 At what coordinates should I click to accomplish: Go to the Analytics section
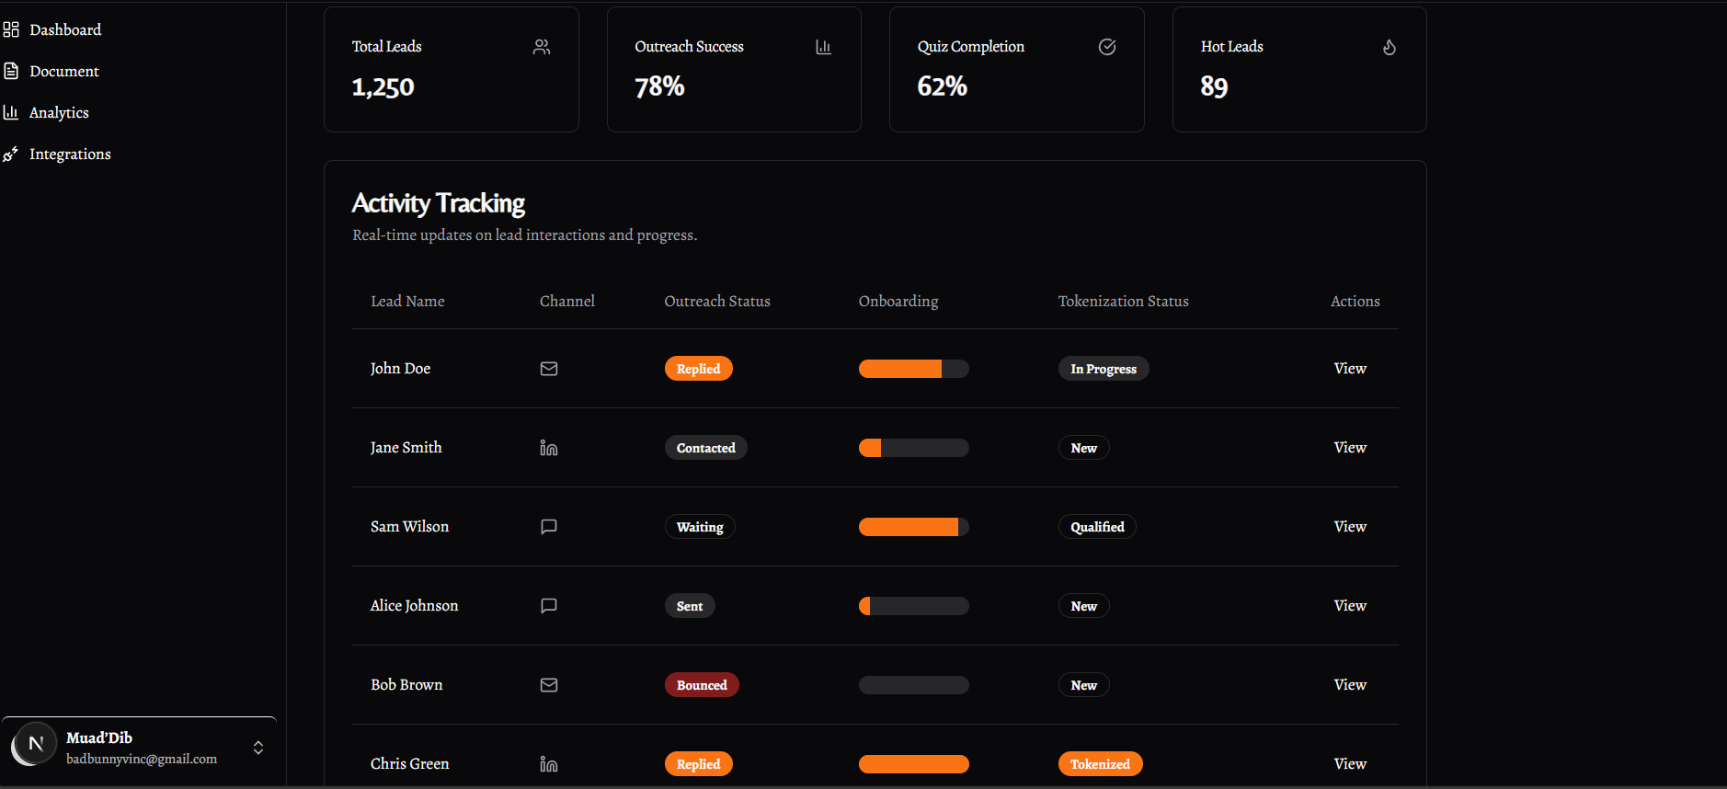point(59,112)
